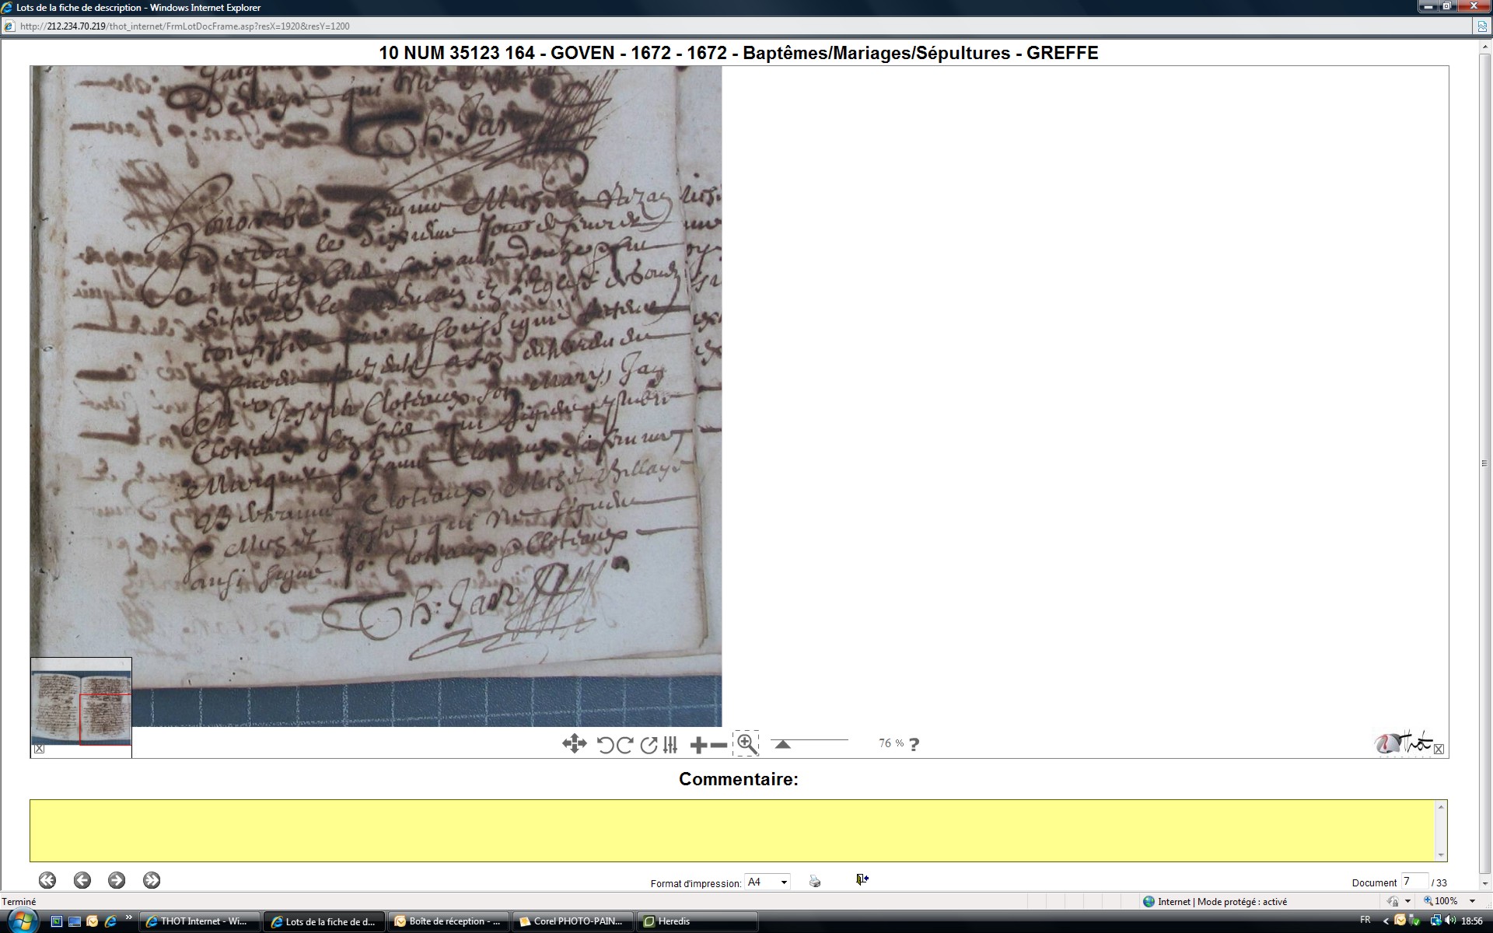1493x933 pixels.
Task: Close the thumbnail overview panel
Action: point(39,749)
